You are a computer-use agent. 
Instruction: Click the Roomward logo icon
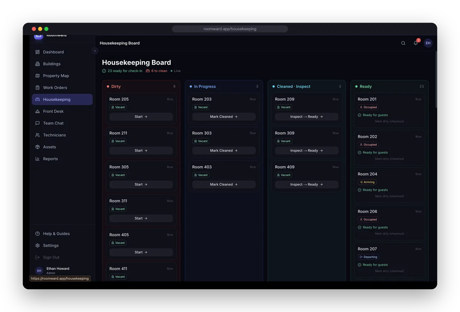coord(39,37)
